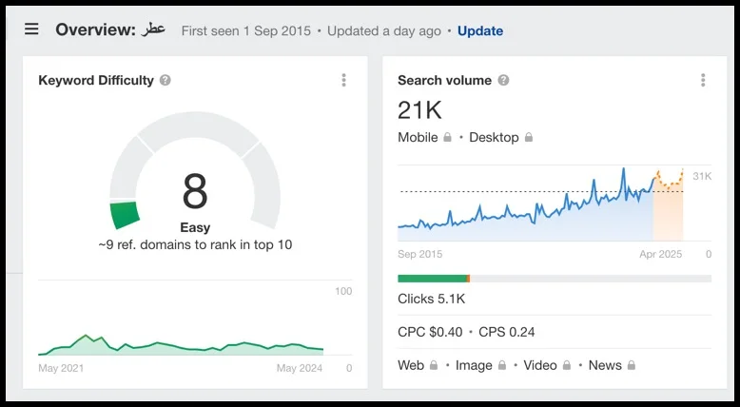Select the Desktop search volume filter
Image resolution: width=740 pixels, height=407 pixels.
click(x=494, y=138)
